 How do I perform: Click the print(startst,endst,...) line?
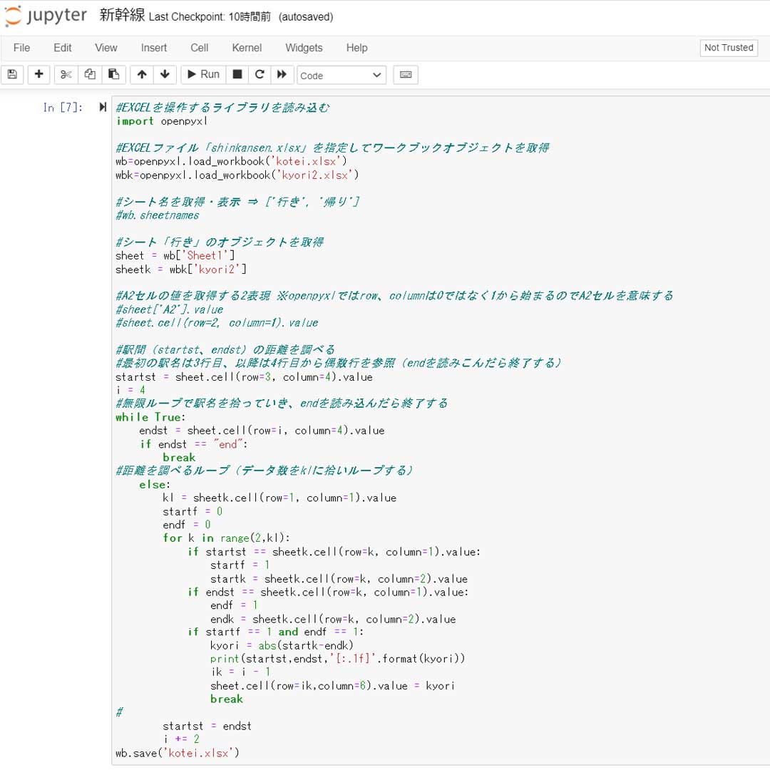(x=337, y=659)
